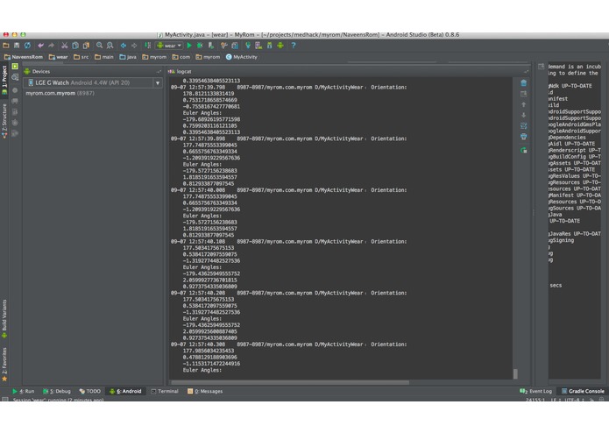This screenshot has height=433, width=609.
Task: Click the Make Project build icon
Action: tap(147, 46)
